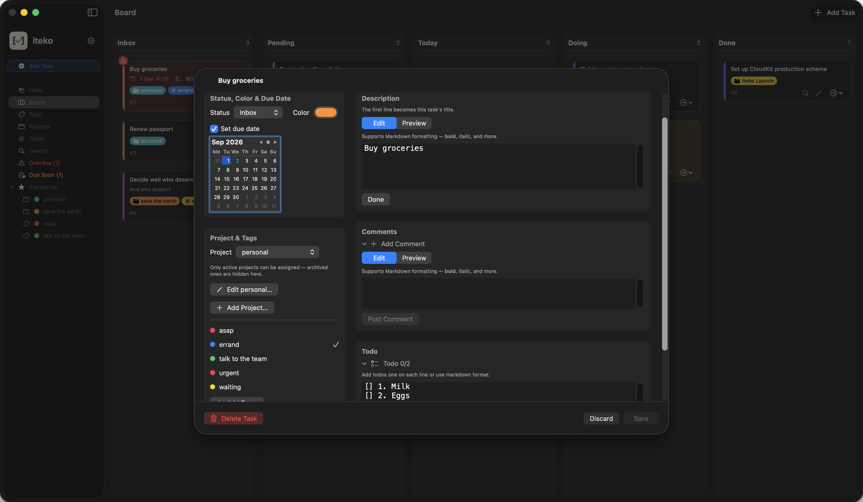
Task: Go to previous month in calendar
Action: pyautogui.click(x=261, y=142)
